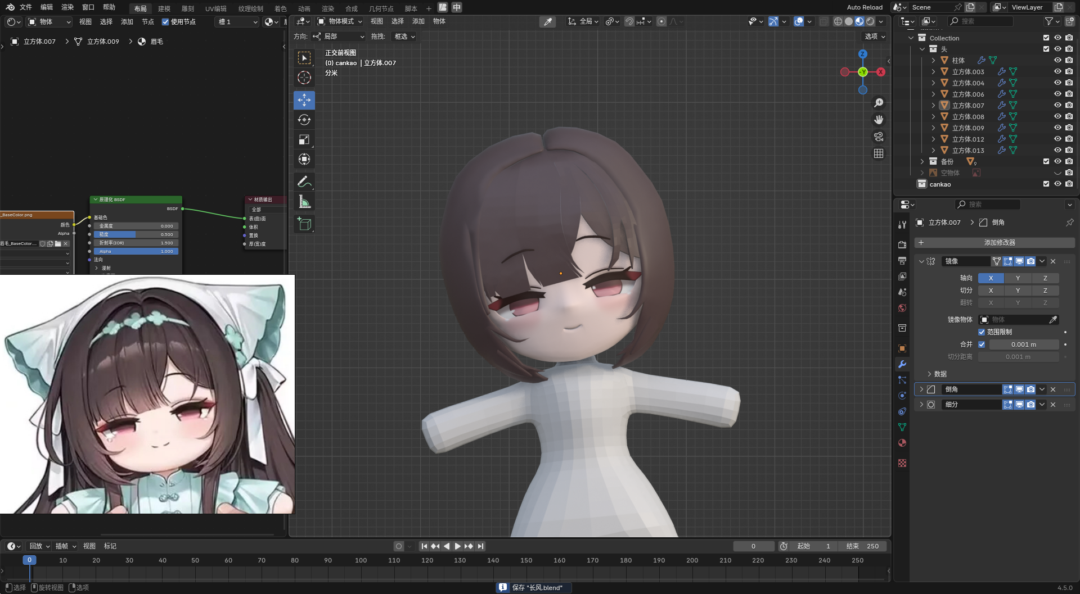
Task: Adjust the 糙度 slider in BSDF node
Action: point(136,234)
